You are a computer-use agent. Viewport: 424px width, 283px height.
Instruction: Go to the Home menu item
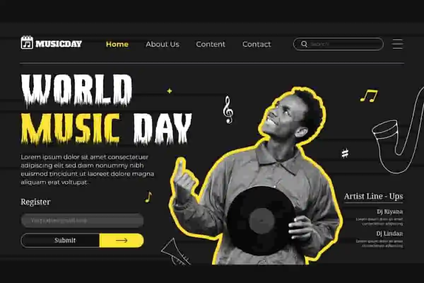[117, 44]
